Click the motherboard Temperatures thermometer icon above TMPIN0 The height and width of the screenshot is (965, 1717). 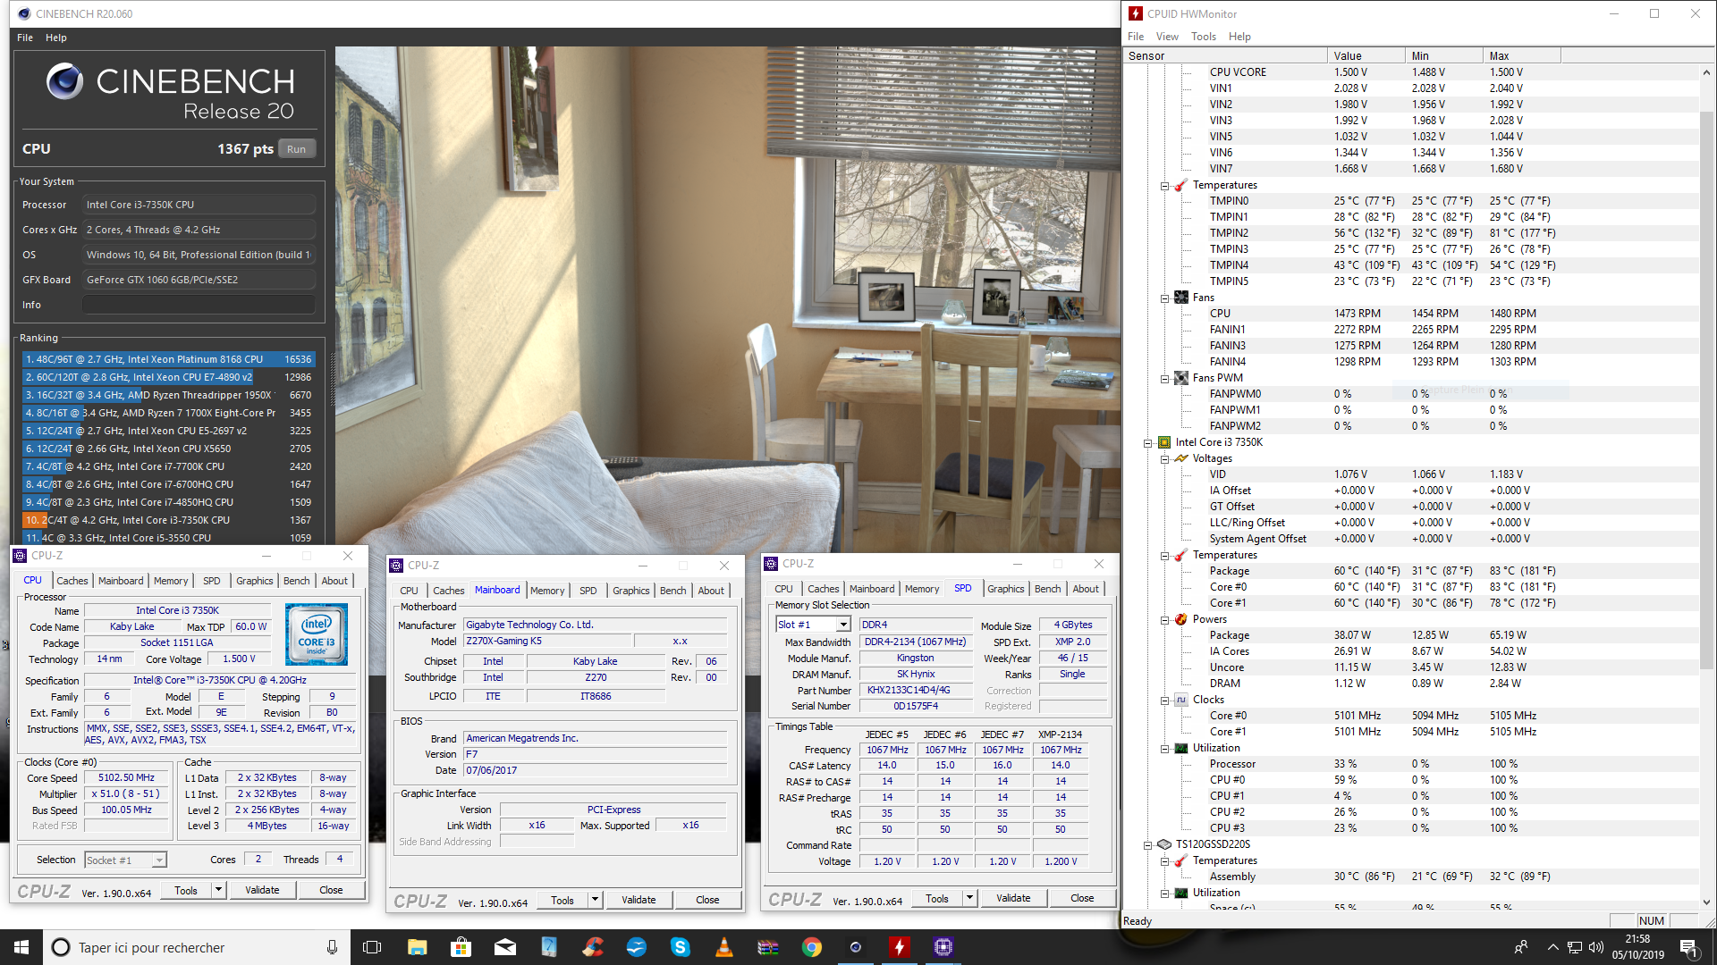tap(1180, 185)
